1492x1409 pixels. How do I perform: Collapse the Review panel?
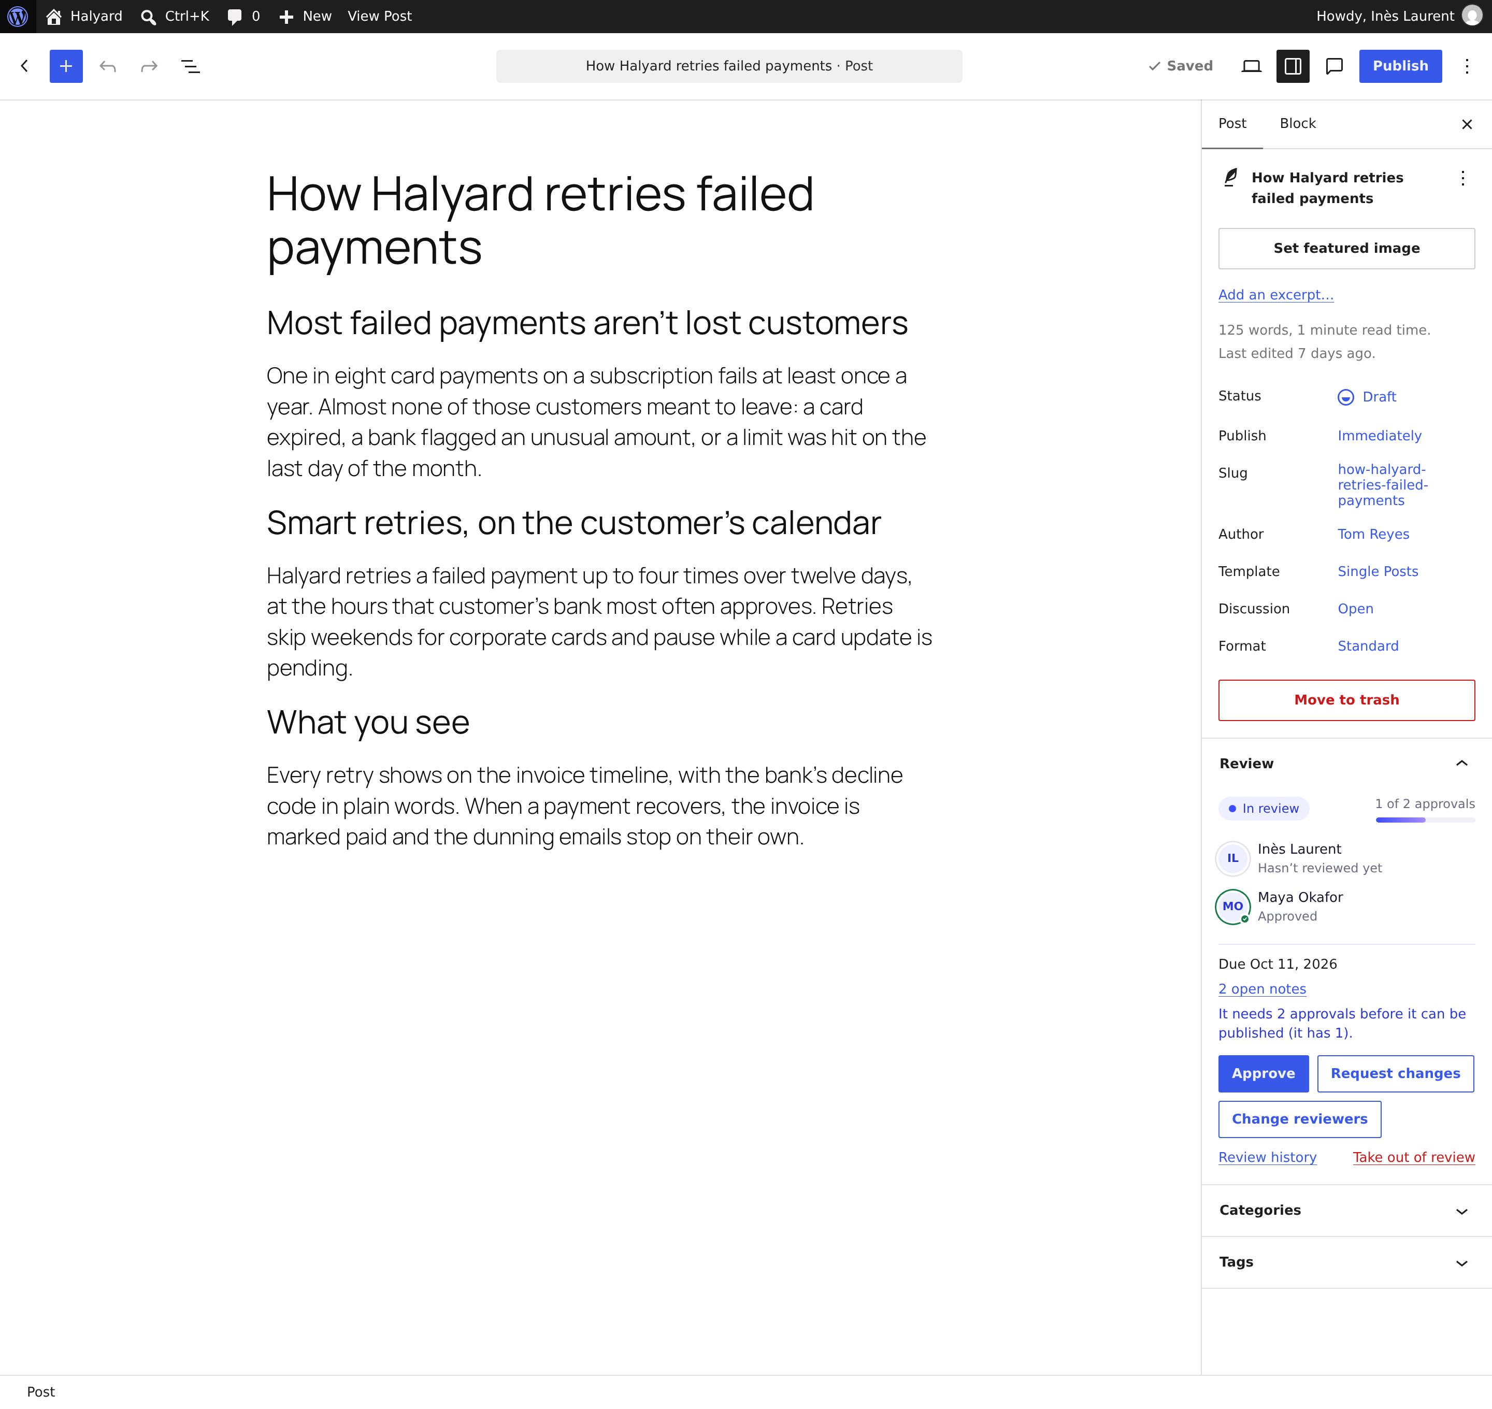(1346, 763)
